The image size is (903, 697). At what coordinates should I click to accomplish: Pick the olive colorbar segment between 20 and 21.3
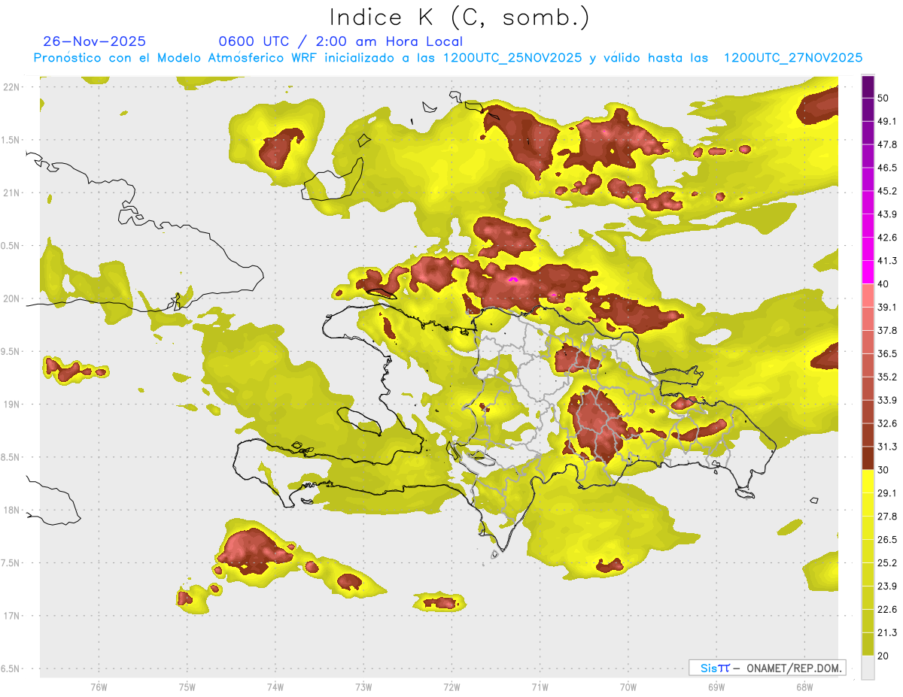(868, 644)
